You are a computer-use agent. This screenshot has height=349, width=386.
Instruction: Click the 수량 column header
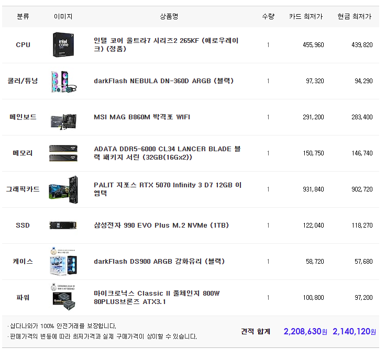[268, 16]
